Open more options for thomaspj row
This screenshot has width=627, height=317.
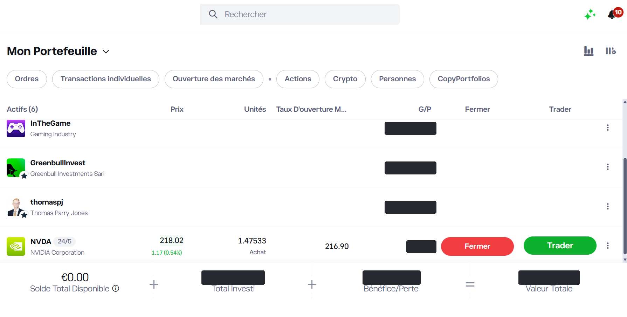click(x=608, y=206)
